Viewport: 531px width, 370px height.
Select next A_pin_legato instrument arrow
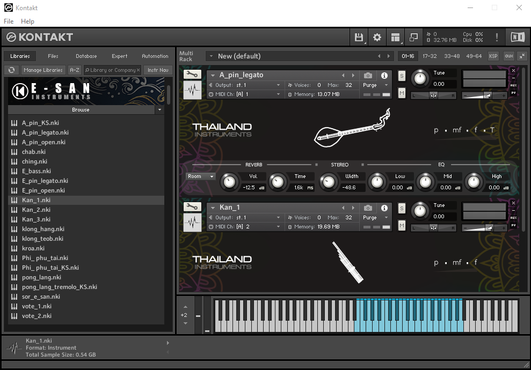click(x=353, y=76)
